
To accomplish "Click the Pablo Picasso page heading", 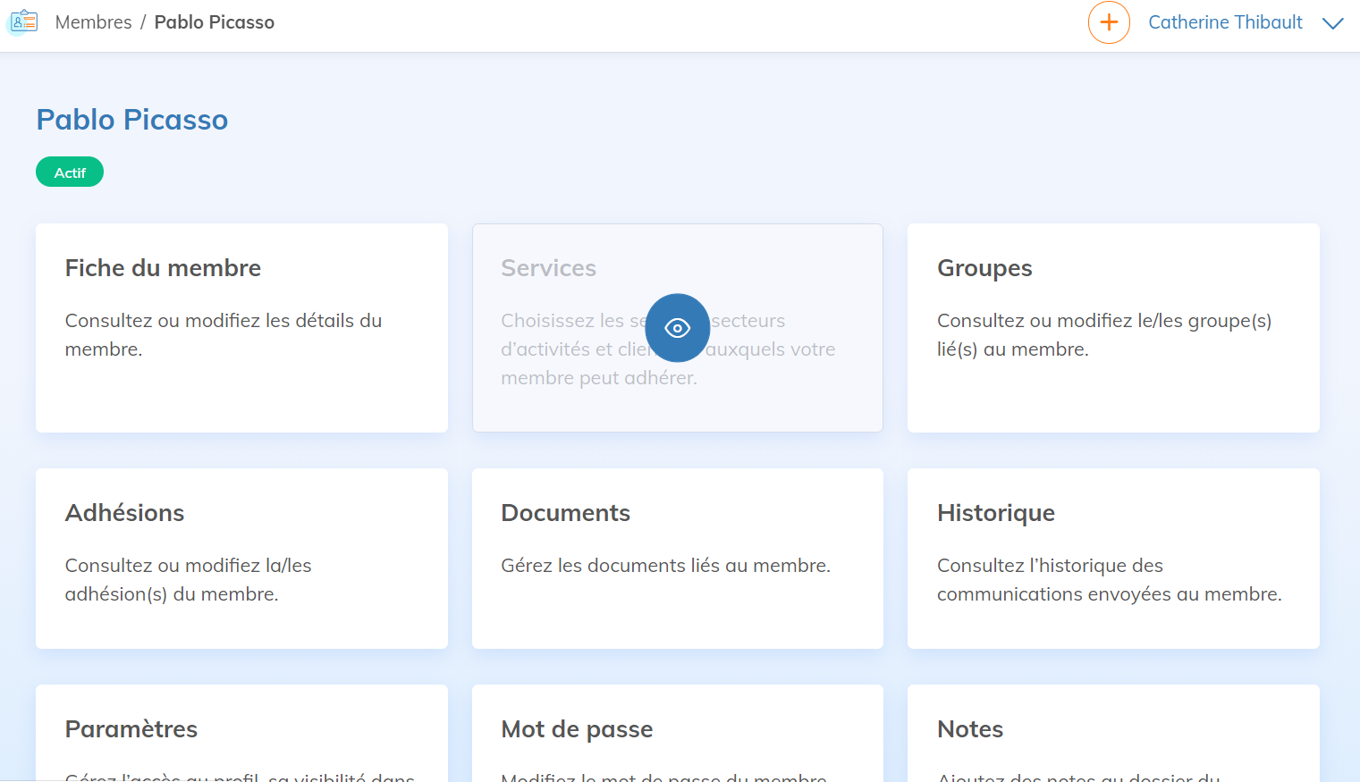I will tap(132, 120).
